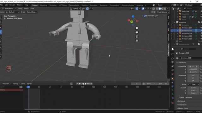
Task: Toggle Armature collection exclude checkbox
Action: click(x=199, y=22)
